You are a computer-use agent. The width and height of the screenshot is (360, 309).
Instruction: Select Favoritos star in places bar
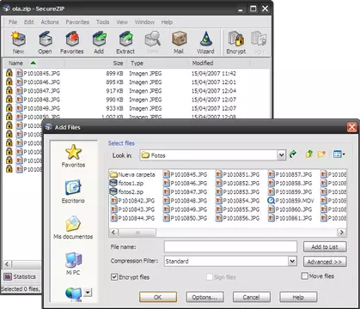point(73,156)
